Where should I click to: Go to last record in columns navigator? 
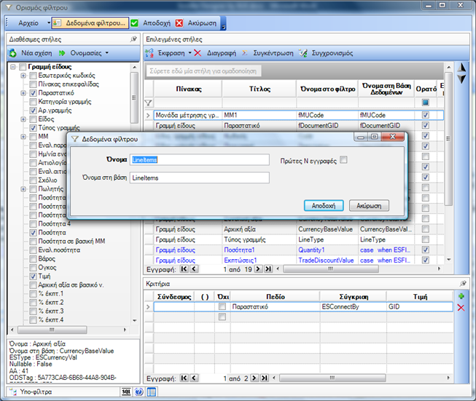268,269
